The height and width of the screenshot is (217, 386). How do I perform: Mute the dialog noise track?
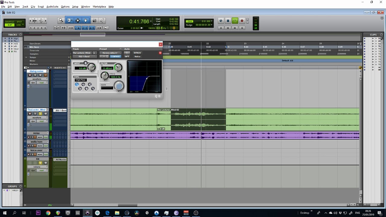[x=46, y=75]
